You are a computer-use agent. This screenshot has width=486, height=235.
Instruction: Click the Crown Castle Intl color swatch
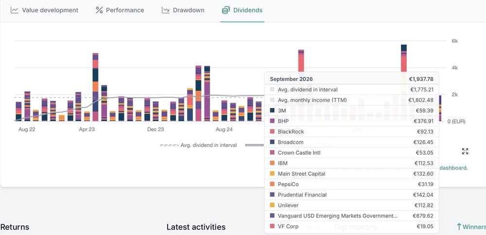[273, 152]
